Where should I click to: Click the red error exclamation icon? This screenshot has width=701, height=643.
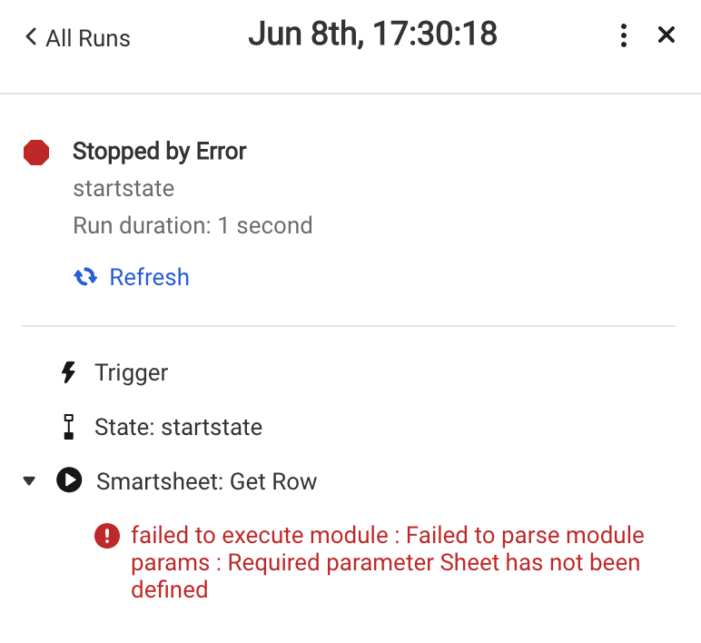[x=107, y=535]
